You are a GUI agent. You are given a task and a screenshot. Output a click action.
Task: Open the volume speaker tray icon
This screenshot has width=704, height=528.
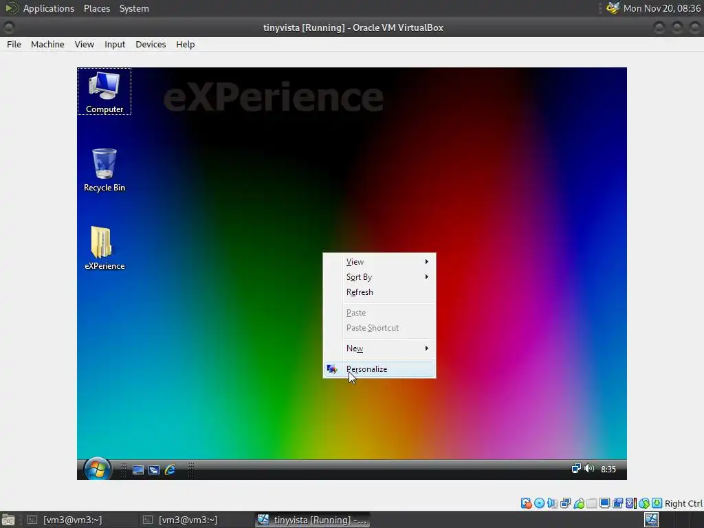coord(589,469)
